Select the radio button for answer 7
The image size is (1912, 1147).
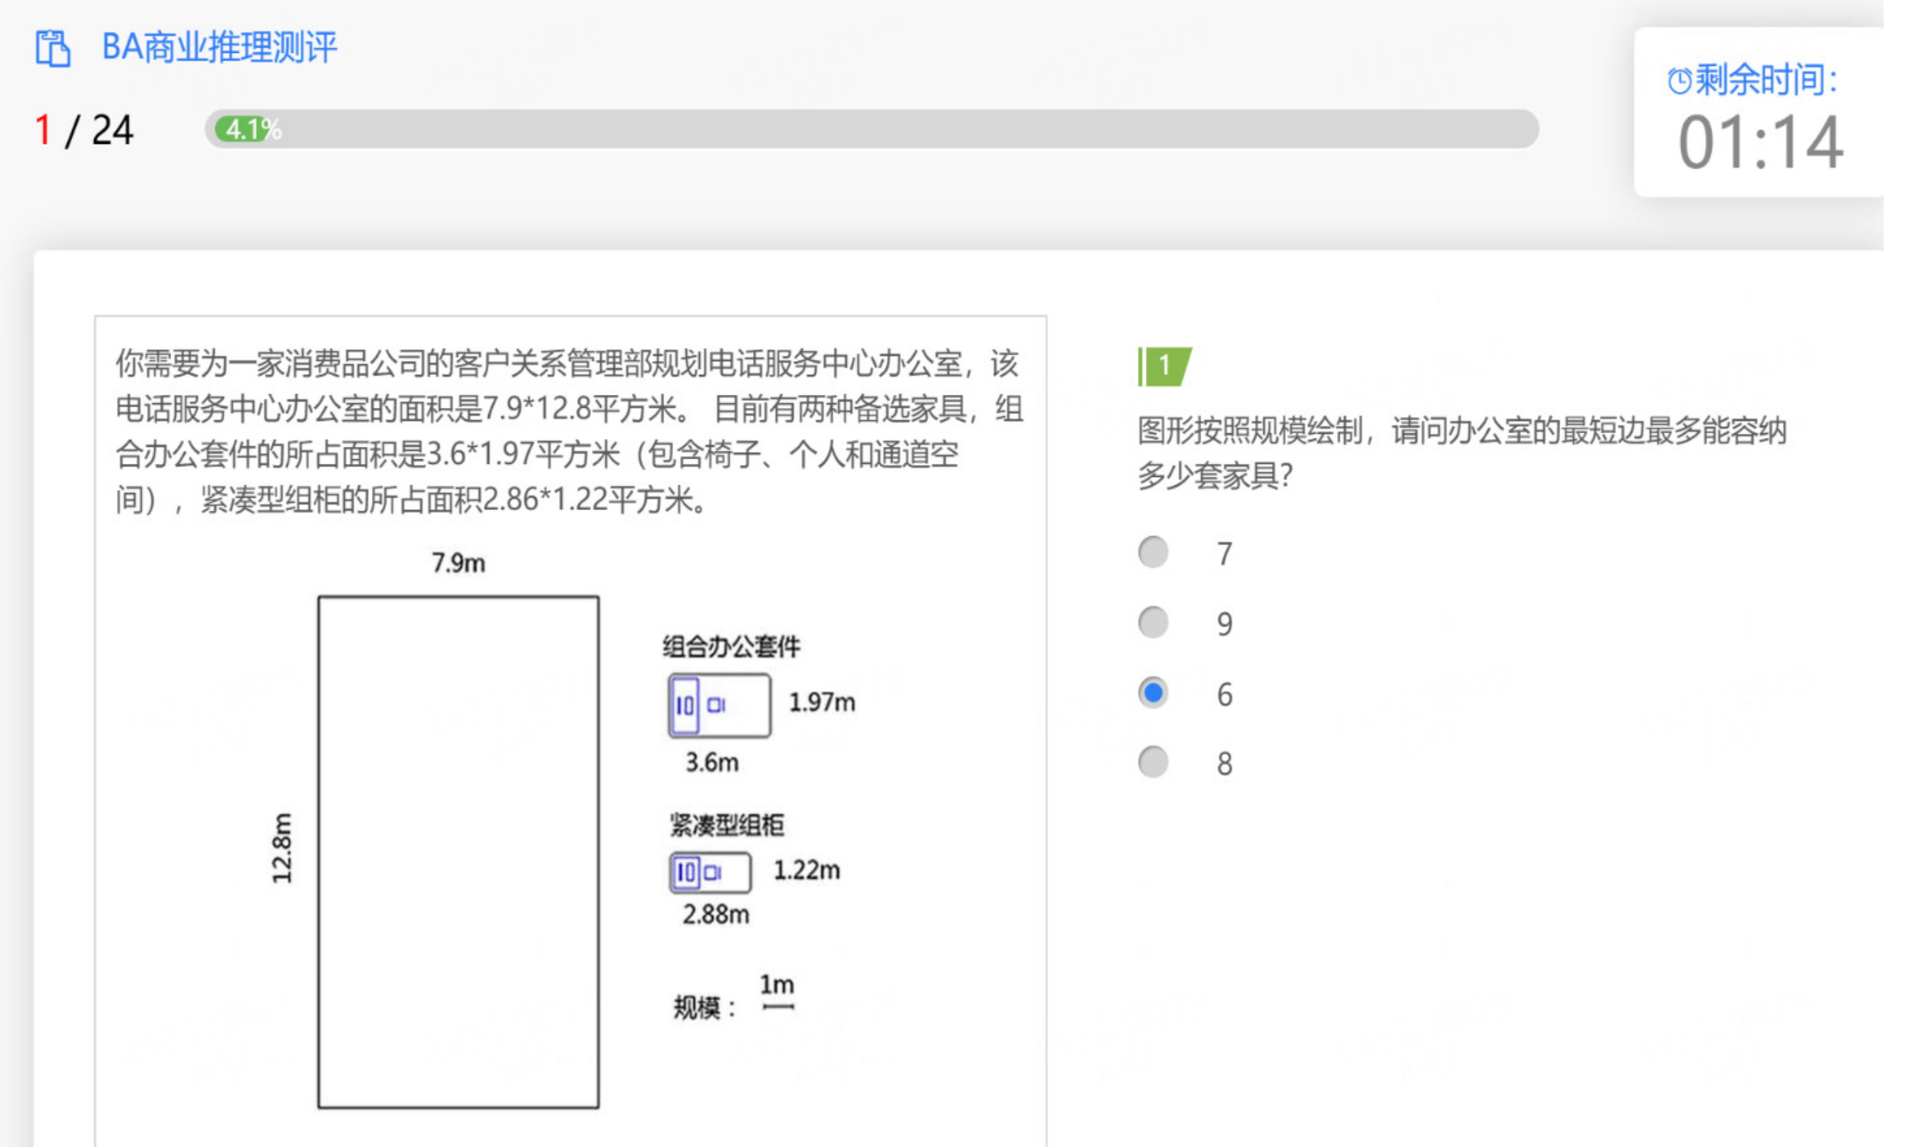pyautogui.click(x=1152, y=552)
